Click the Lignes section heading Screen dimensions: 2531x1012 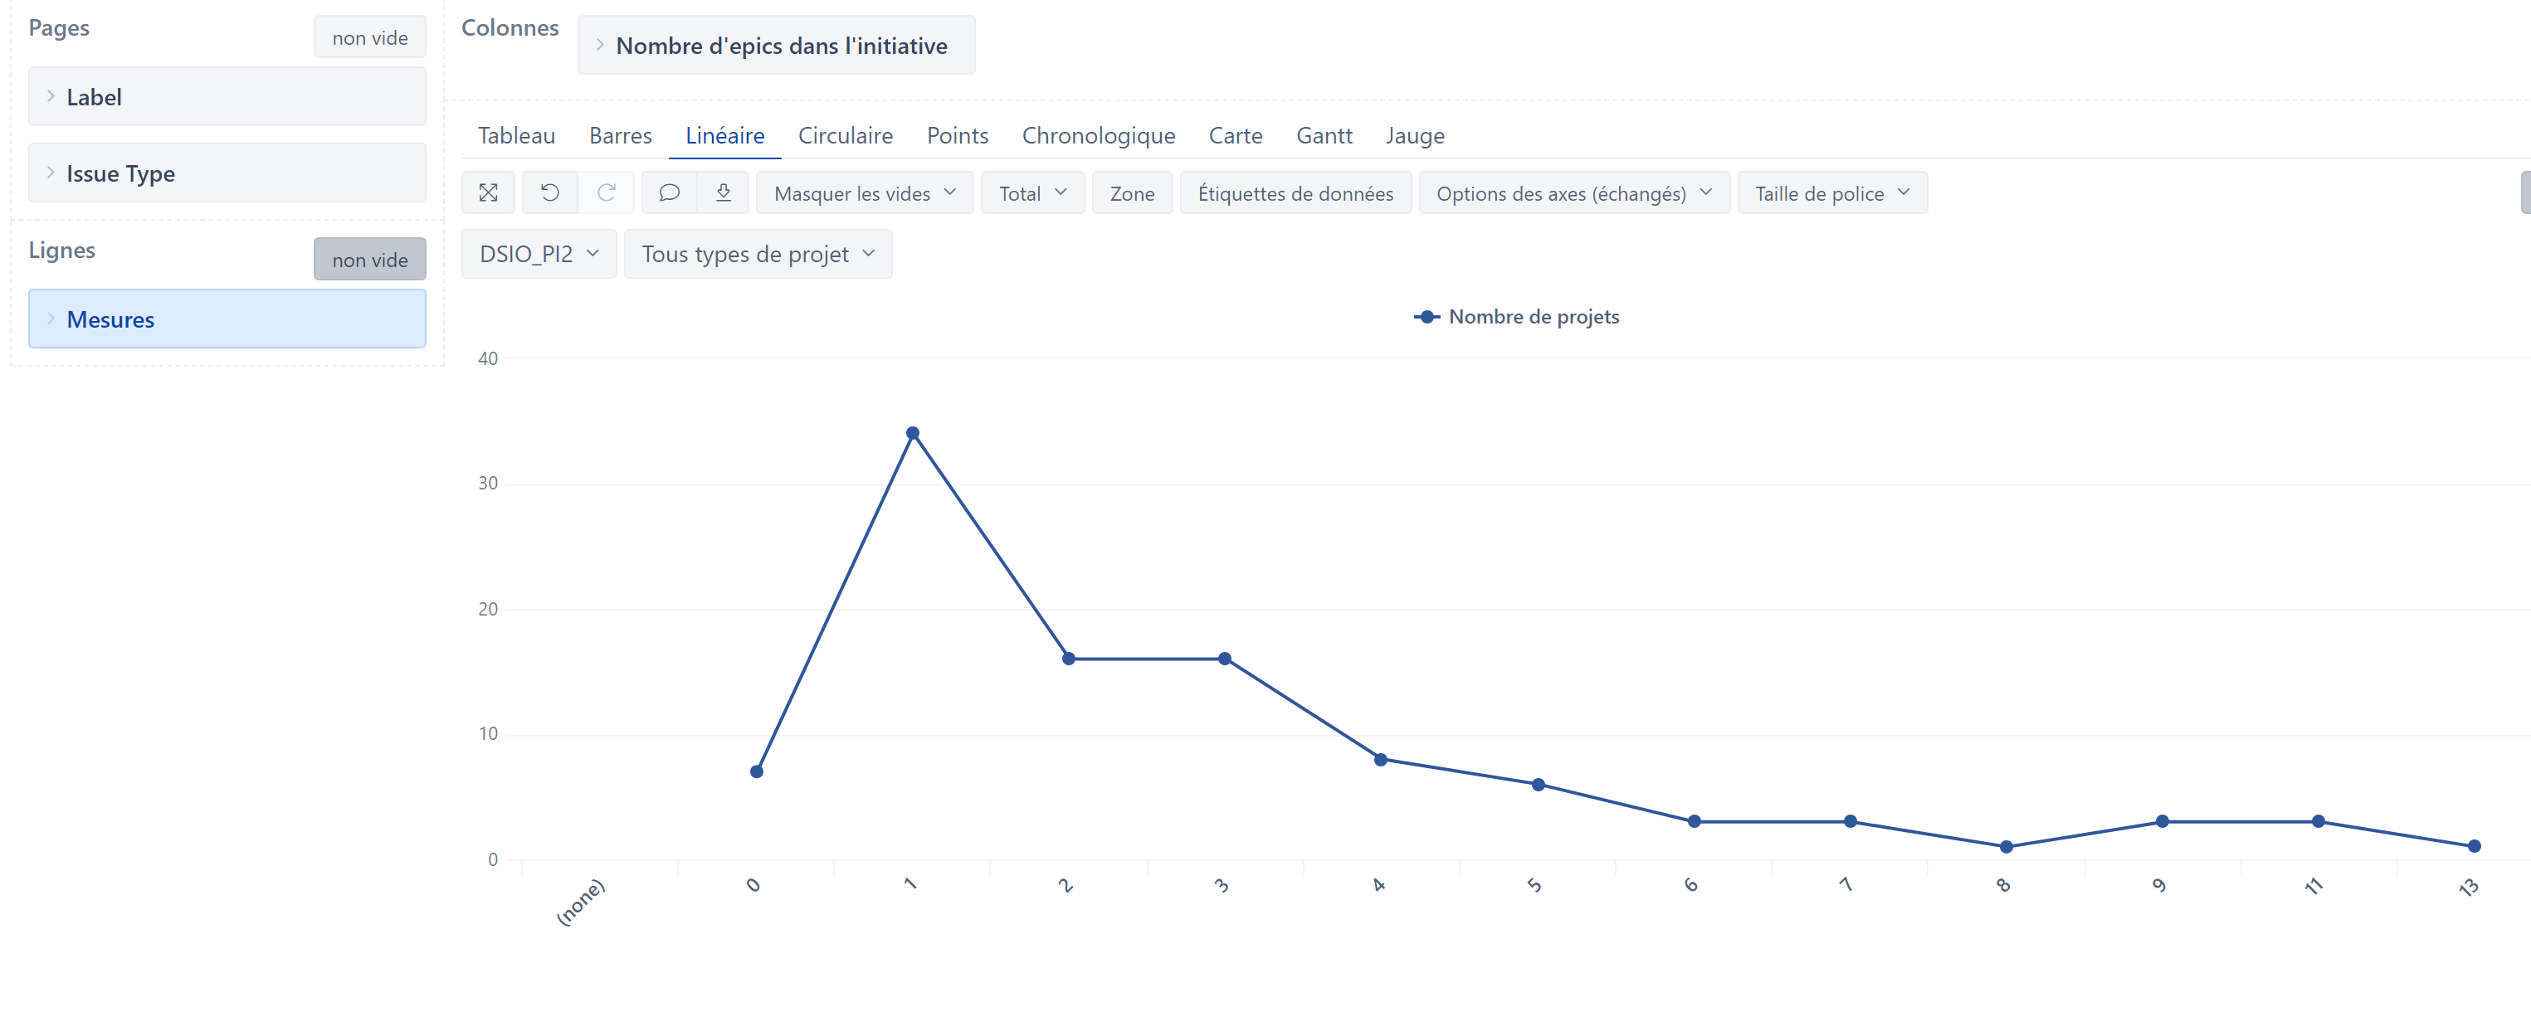coord(62,250)
